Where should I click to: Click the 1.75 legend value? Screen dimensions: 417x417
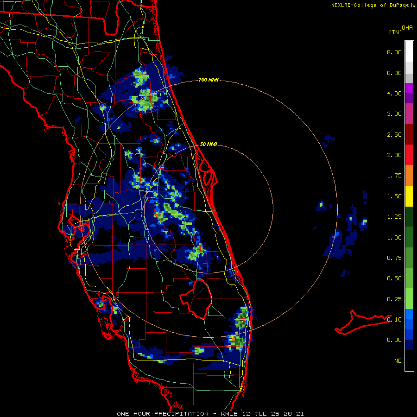point(394,176)
